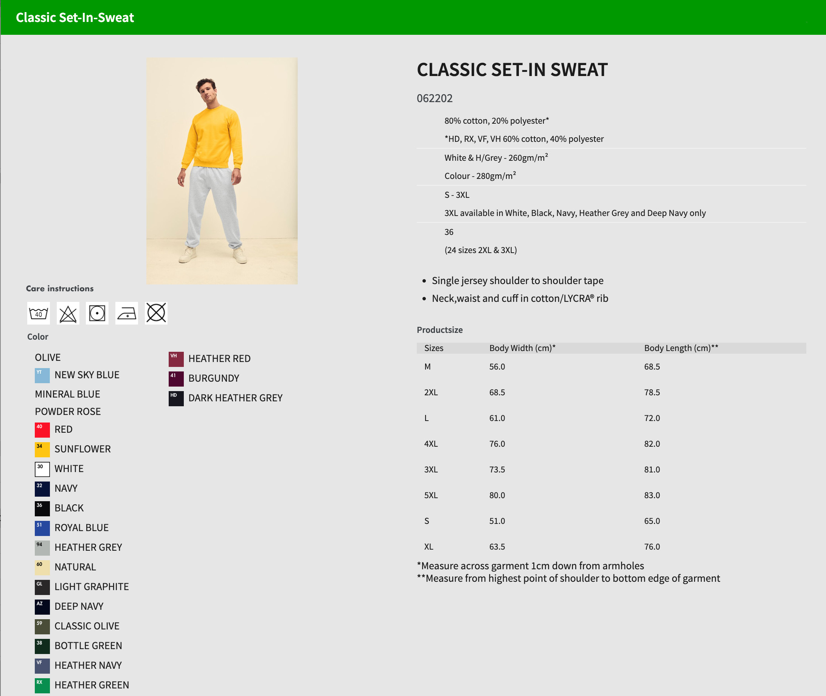Image resolution: width=826 pixels, height=696 pixels.
Task: Pick the Heather Green swatch
Action: (42, 685)
